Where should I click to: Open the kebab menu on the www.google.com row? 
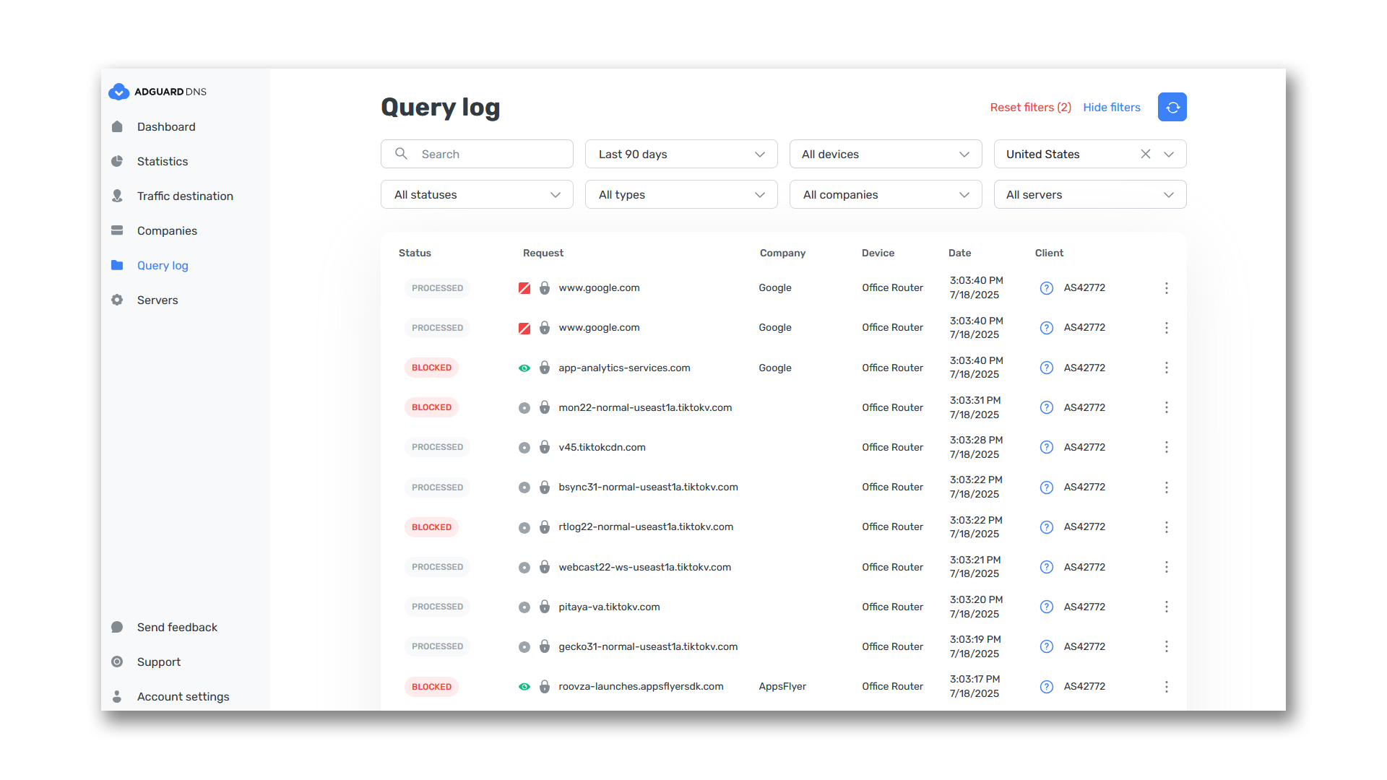click(x=1167, y=287)
